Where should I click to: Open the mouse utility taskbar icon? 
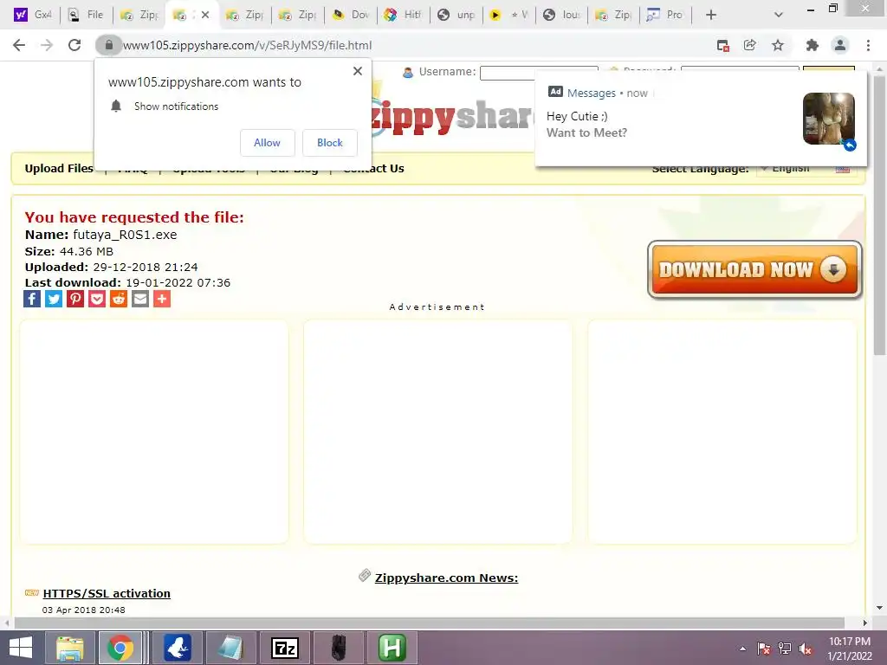339,648
